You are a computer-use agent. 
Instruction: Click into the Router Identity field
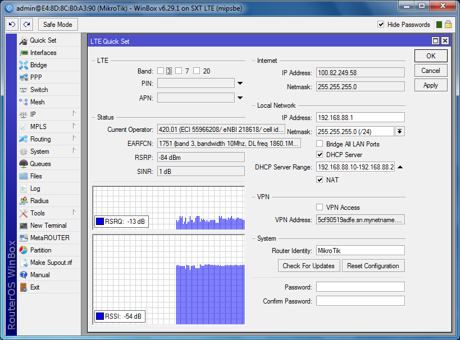(360, 250)
